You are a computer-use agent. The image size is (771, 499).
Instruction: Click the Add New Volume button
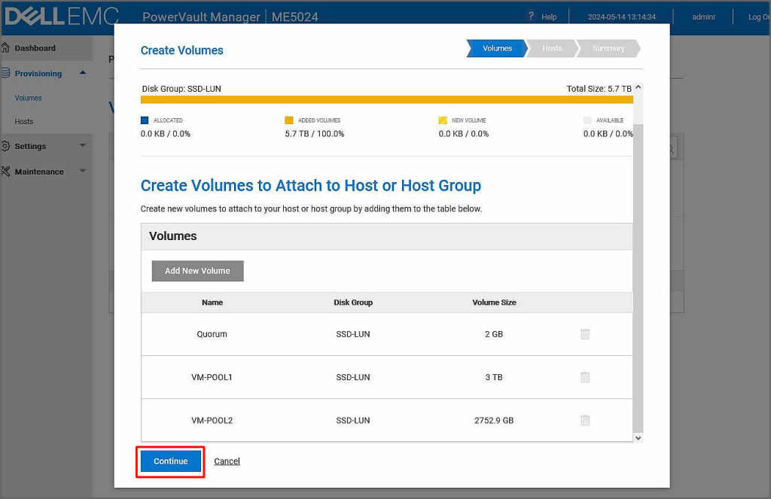pyautogui.click(x=197, y=271)
